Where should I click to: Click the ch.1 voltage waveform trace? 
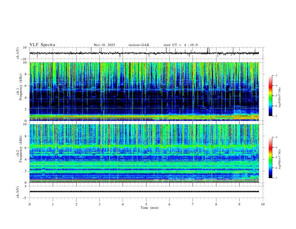click(144, 53)
